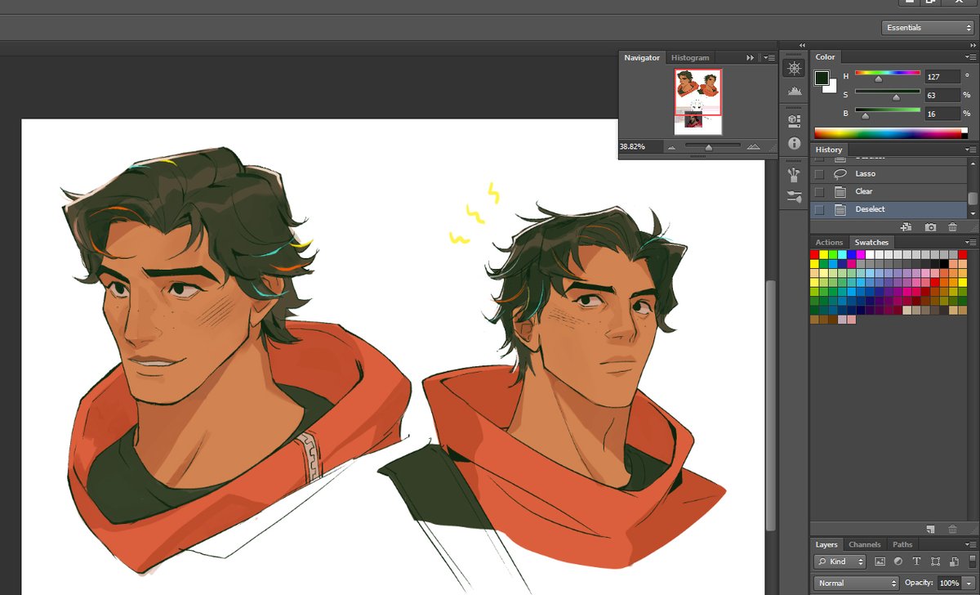Viewport: 980px width, 595px height.
Task: Pick the bright magenta swatch in top row
Action: 861,255
